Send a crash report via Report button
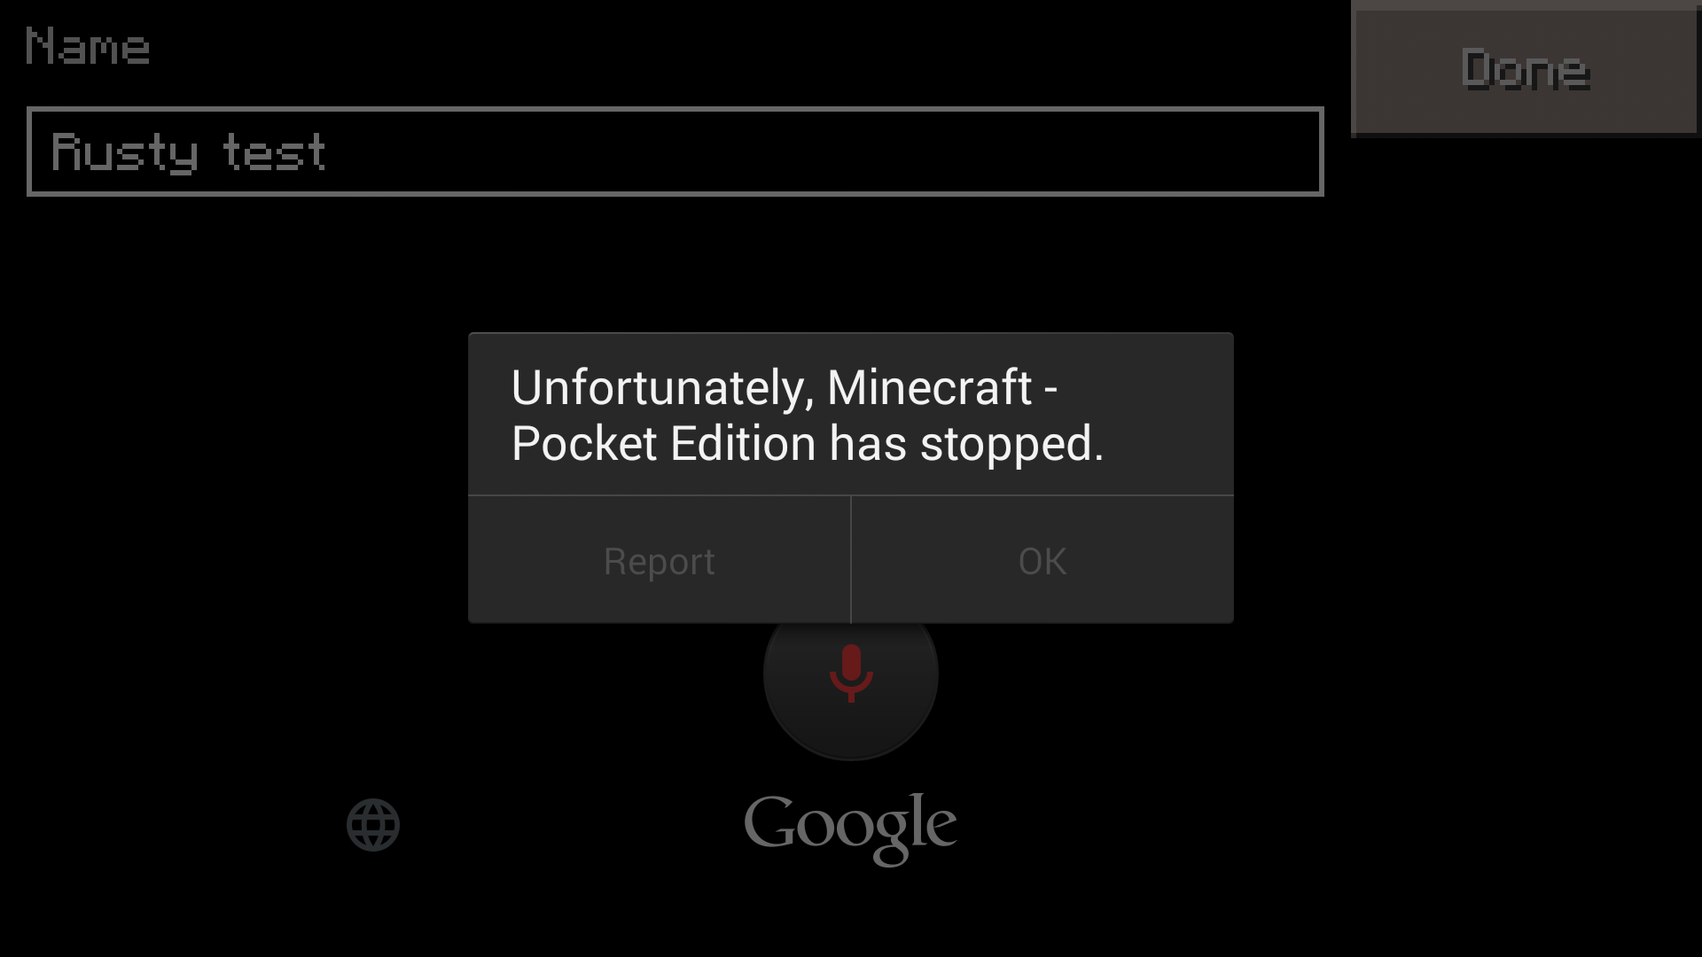This screenshot has height=957, width=1702. (660, 560)
